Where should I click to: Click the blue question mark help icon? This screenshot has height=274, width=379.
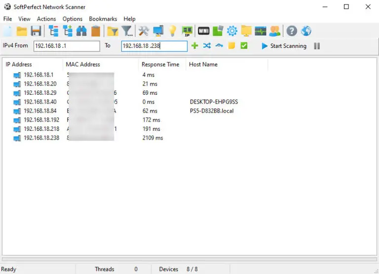click(292, 32)
